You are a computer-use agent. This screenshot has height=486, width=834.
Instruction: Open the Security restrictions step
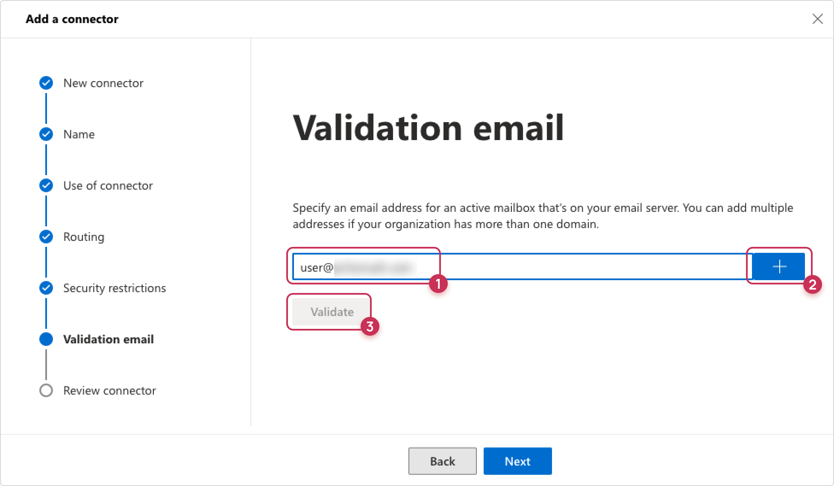pos(115,288)
